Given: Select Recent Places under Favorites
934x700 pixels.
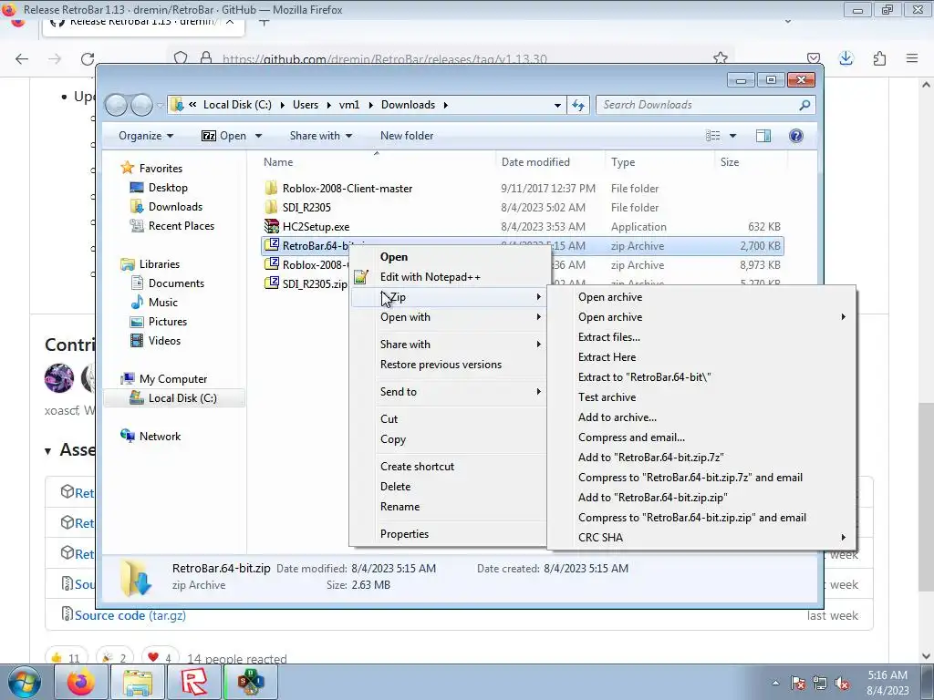Looking at the screenshot, I should click(182, 226).
